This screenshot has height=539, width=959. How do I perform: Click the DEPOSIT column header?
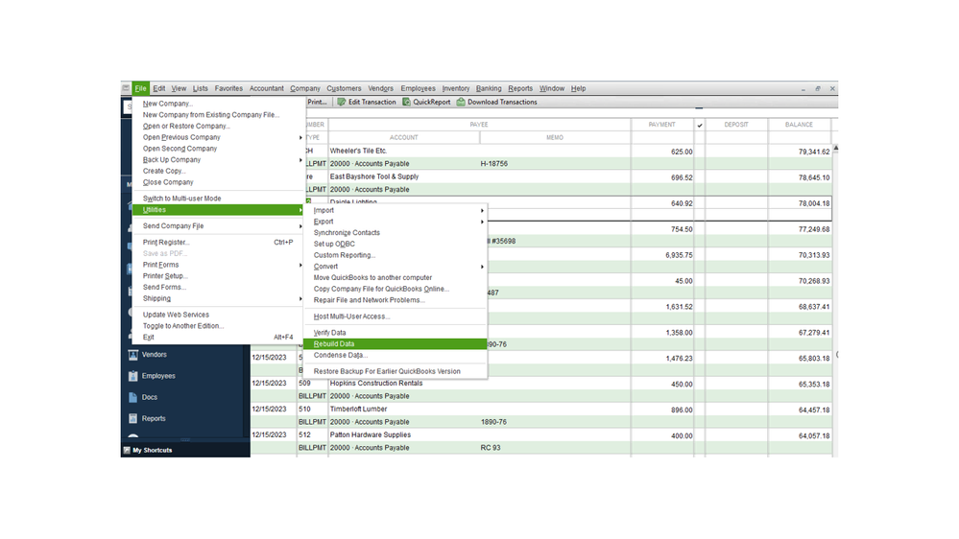(x=735, y=125)
